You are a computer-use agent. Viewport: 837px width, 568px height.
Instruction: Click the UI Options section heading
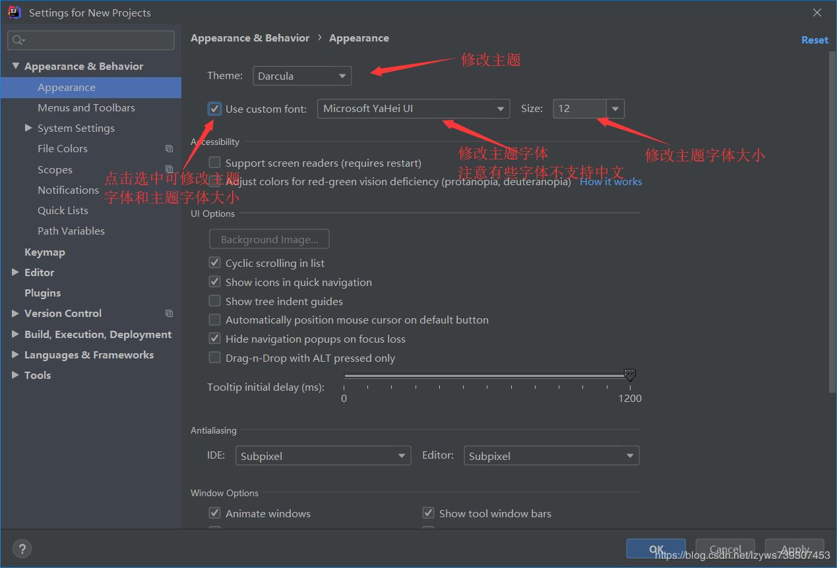click(x=212, y=213)
